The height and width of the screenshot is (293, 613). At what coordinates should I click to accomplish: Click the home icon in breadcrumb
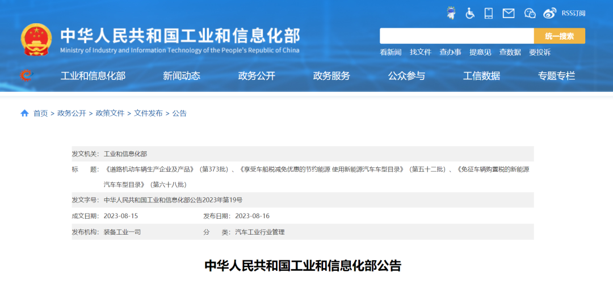click(x=24, y=113)
